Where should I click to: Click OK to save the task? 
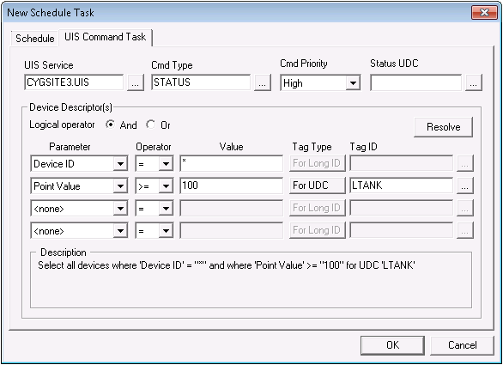click(392, 345)
